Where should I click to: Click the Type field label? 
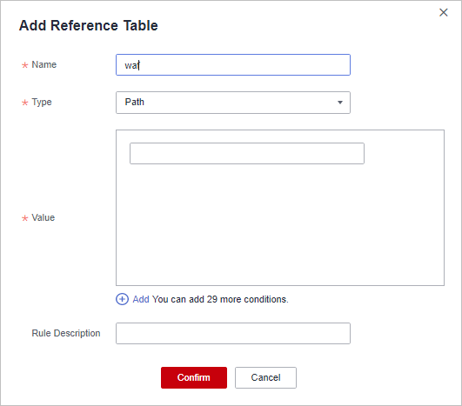coord(42,103)
